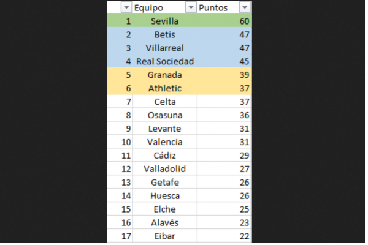Expand the Puntos column filter dropdown
Viewport: 368px width, 245px height.
(244, 7)
